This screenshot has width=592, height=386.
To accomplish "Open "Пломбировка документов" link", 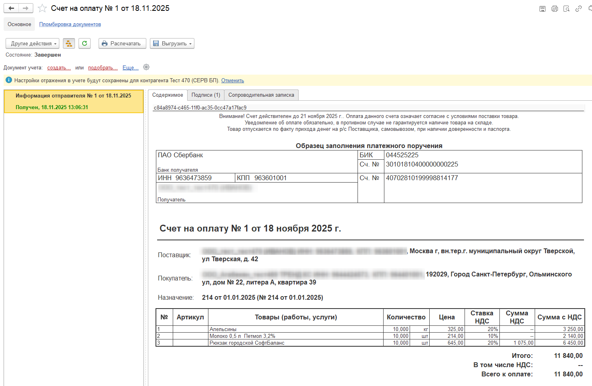I will (x=70, y=24).
